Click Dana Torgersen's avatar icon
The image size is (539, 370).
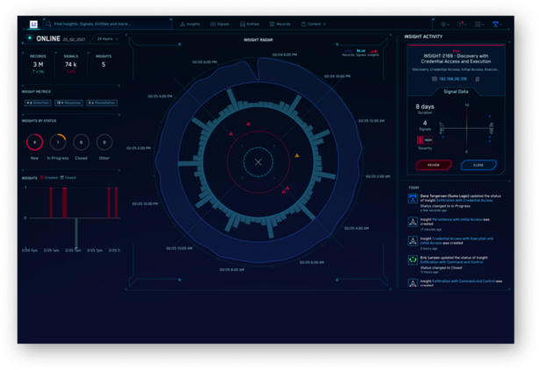[413, 198]
